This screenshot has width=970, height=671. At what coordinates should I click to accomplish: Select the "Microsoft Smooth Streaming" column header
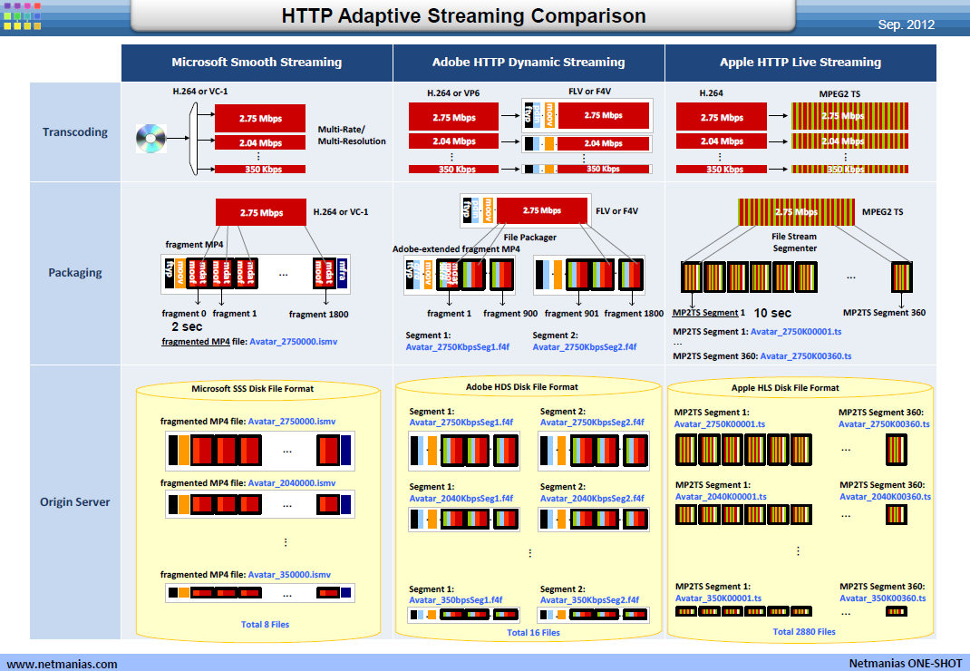pos(257,63)
